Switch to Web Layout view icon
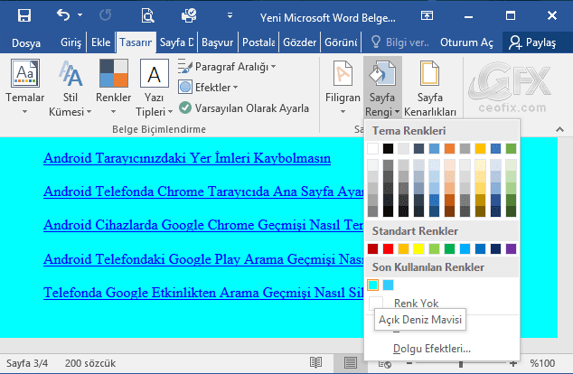Viewport: 573px width, 374px height. pyautogui.click(x=384, y=363)
